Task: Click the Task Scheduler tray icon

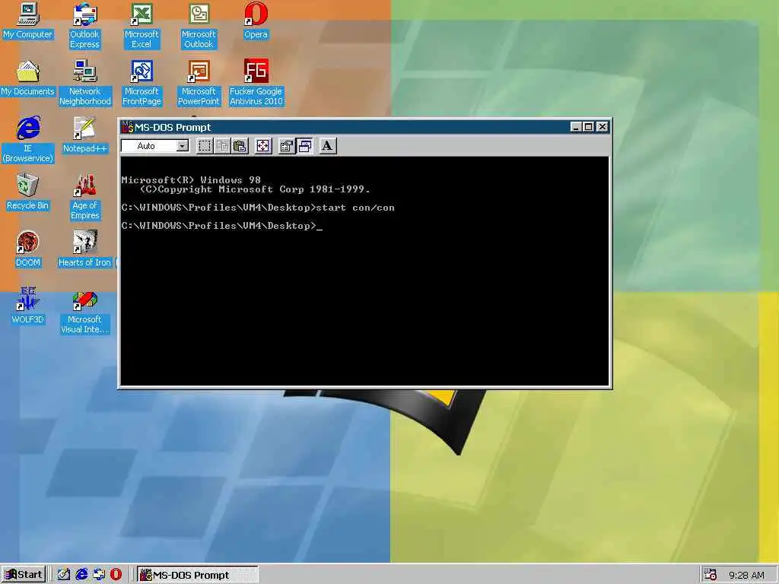Action: pyautogui.click(x=710, y=575)
